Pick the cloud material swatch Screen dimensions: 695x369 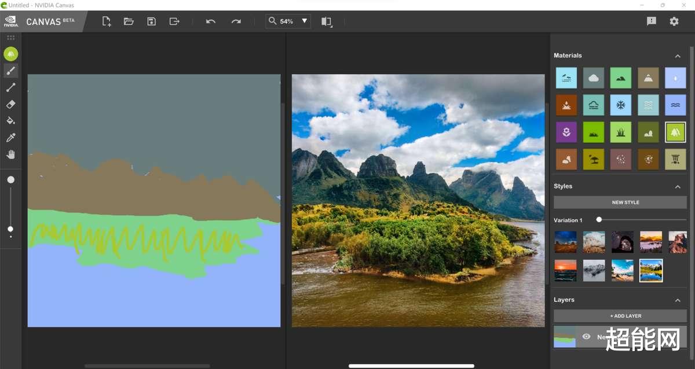click(x=594, y=78)
